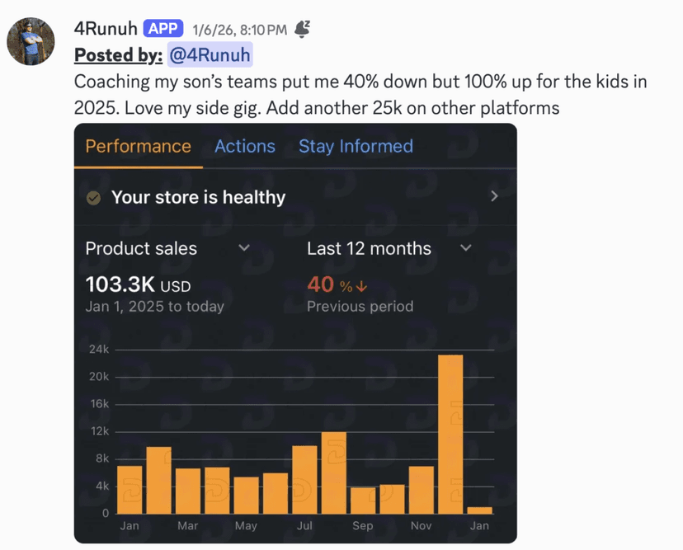The height and width of the screenshot is (550, 683).
Task: Switch to the Actions tab
Action: click(244, 146)
